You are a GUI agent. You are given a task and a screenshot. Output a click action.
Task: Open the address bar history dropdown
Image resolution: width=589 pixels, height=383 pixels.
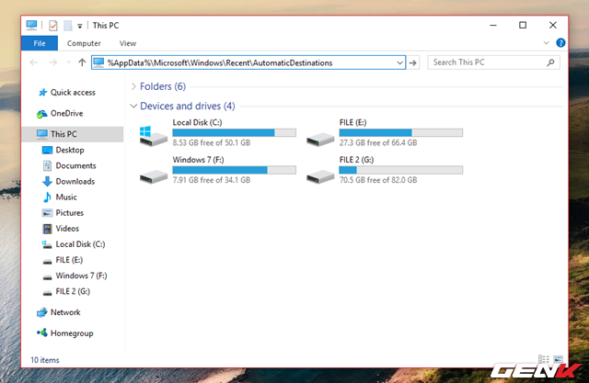click(x=400, y=62)
